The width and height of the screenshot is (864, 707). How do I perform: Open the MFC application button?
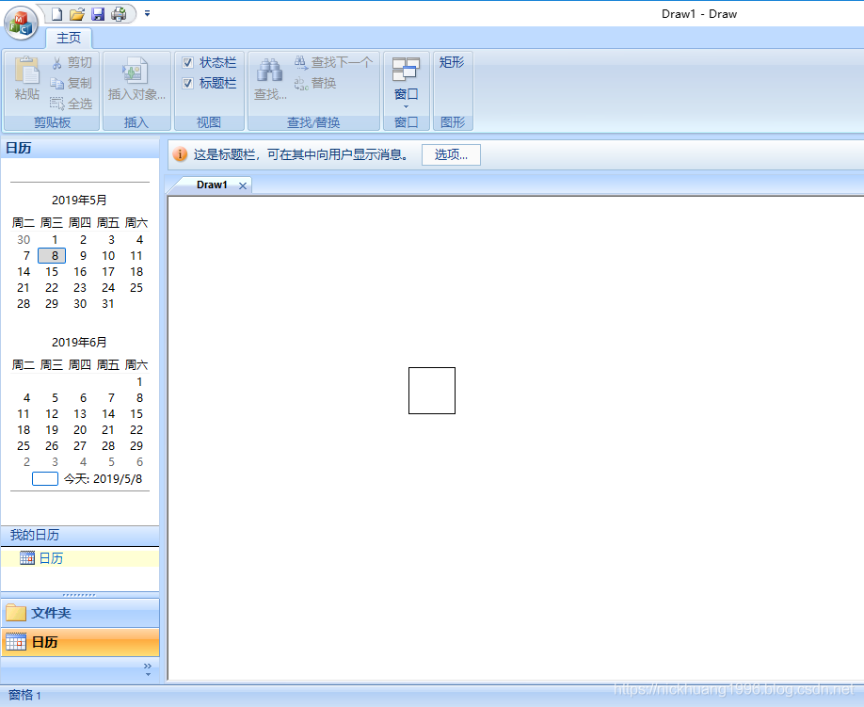pyautogui.click(x=21, y=24)
